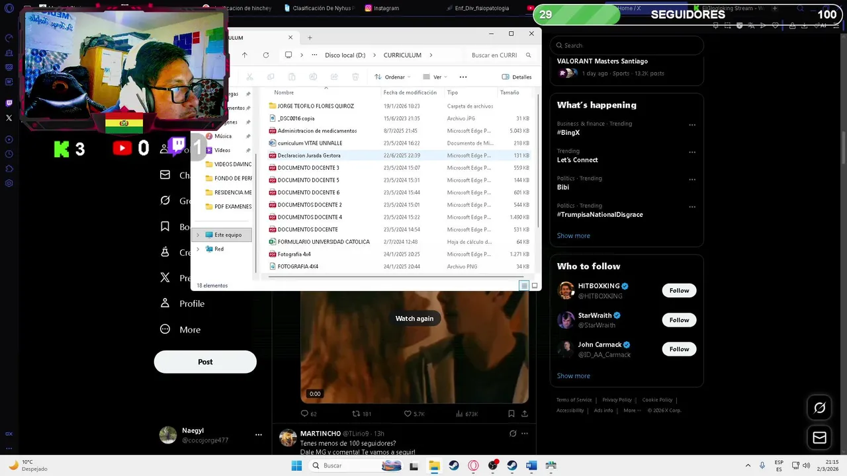
Task: Click the Windows Start button
Action: pos(296,465)
